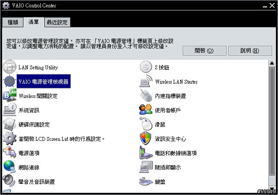Click the 鍵盤 keyboard icon
The height and width of the screenshot is (195, 278).
[146, 182]
